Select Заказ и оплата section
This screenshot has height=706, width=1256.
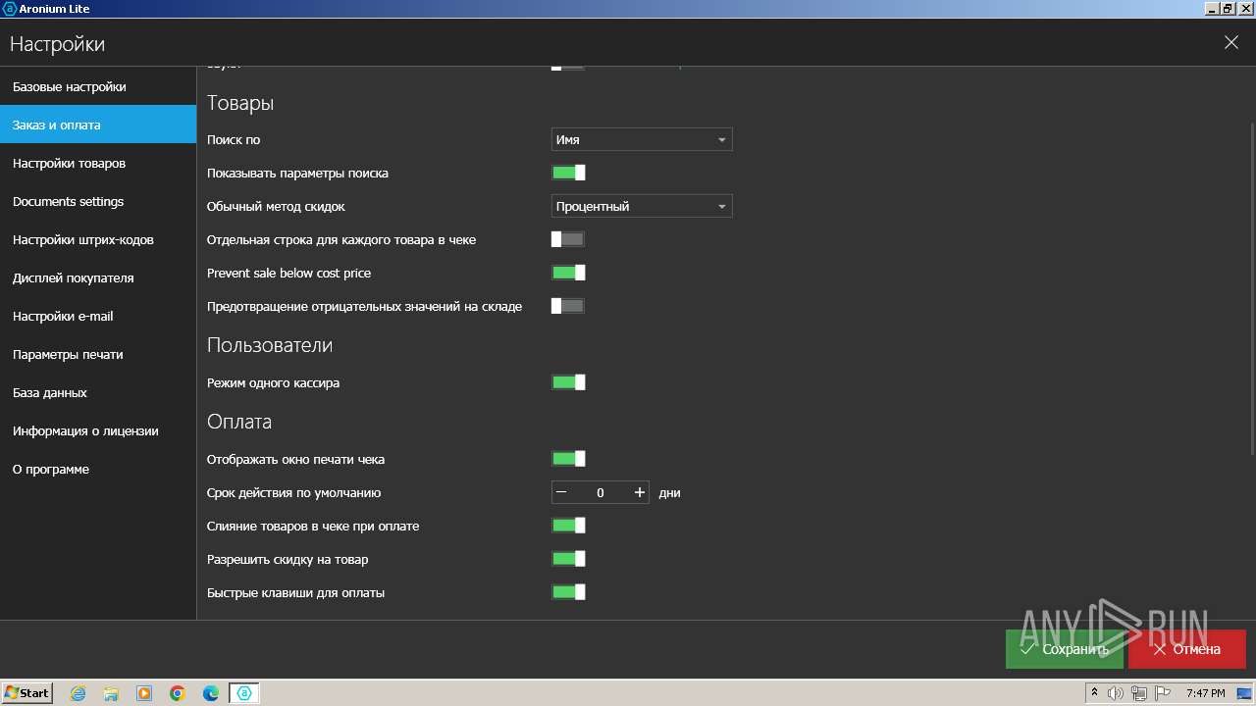click(98, 125)
